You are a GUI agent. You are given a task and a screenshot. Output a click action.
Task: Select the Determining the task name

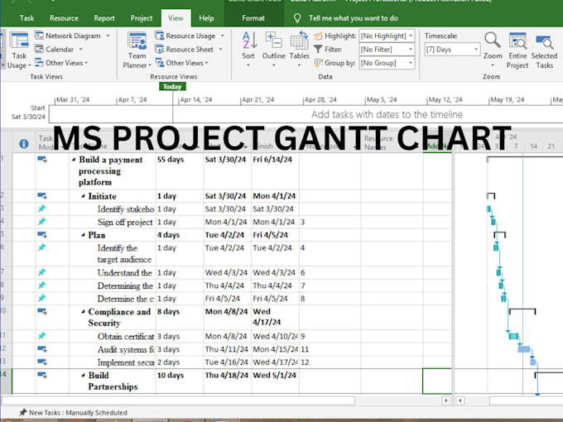pyautogui.click(x=125, y=285)
